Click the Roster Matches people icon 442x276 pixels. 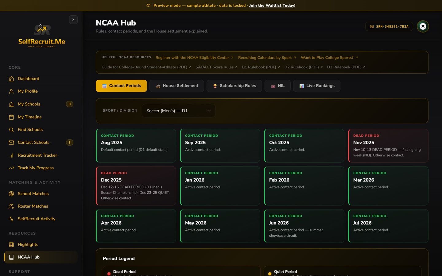pyautogui.click(x=11, y=206)
